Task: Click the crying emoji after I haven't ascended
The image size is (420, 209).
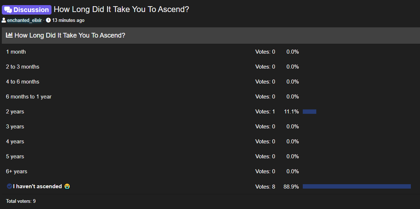Action: click(x=67, y=186)
